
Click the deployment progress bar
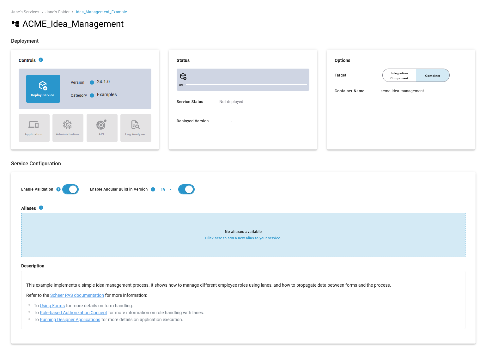tap(246, 85)
